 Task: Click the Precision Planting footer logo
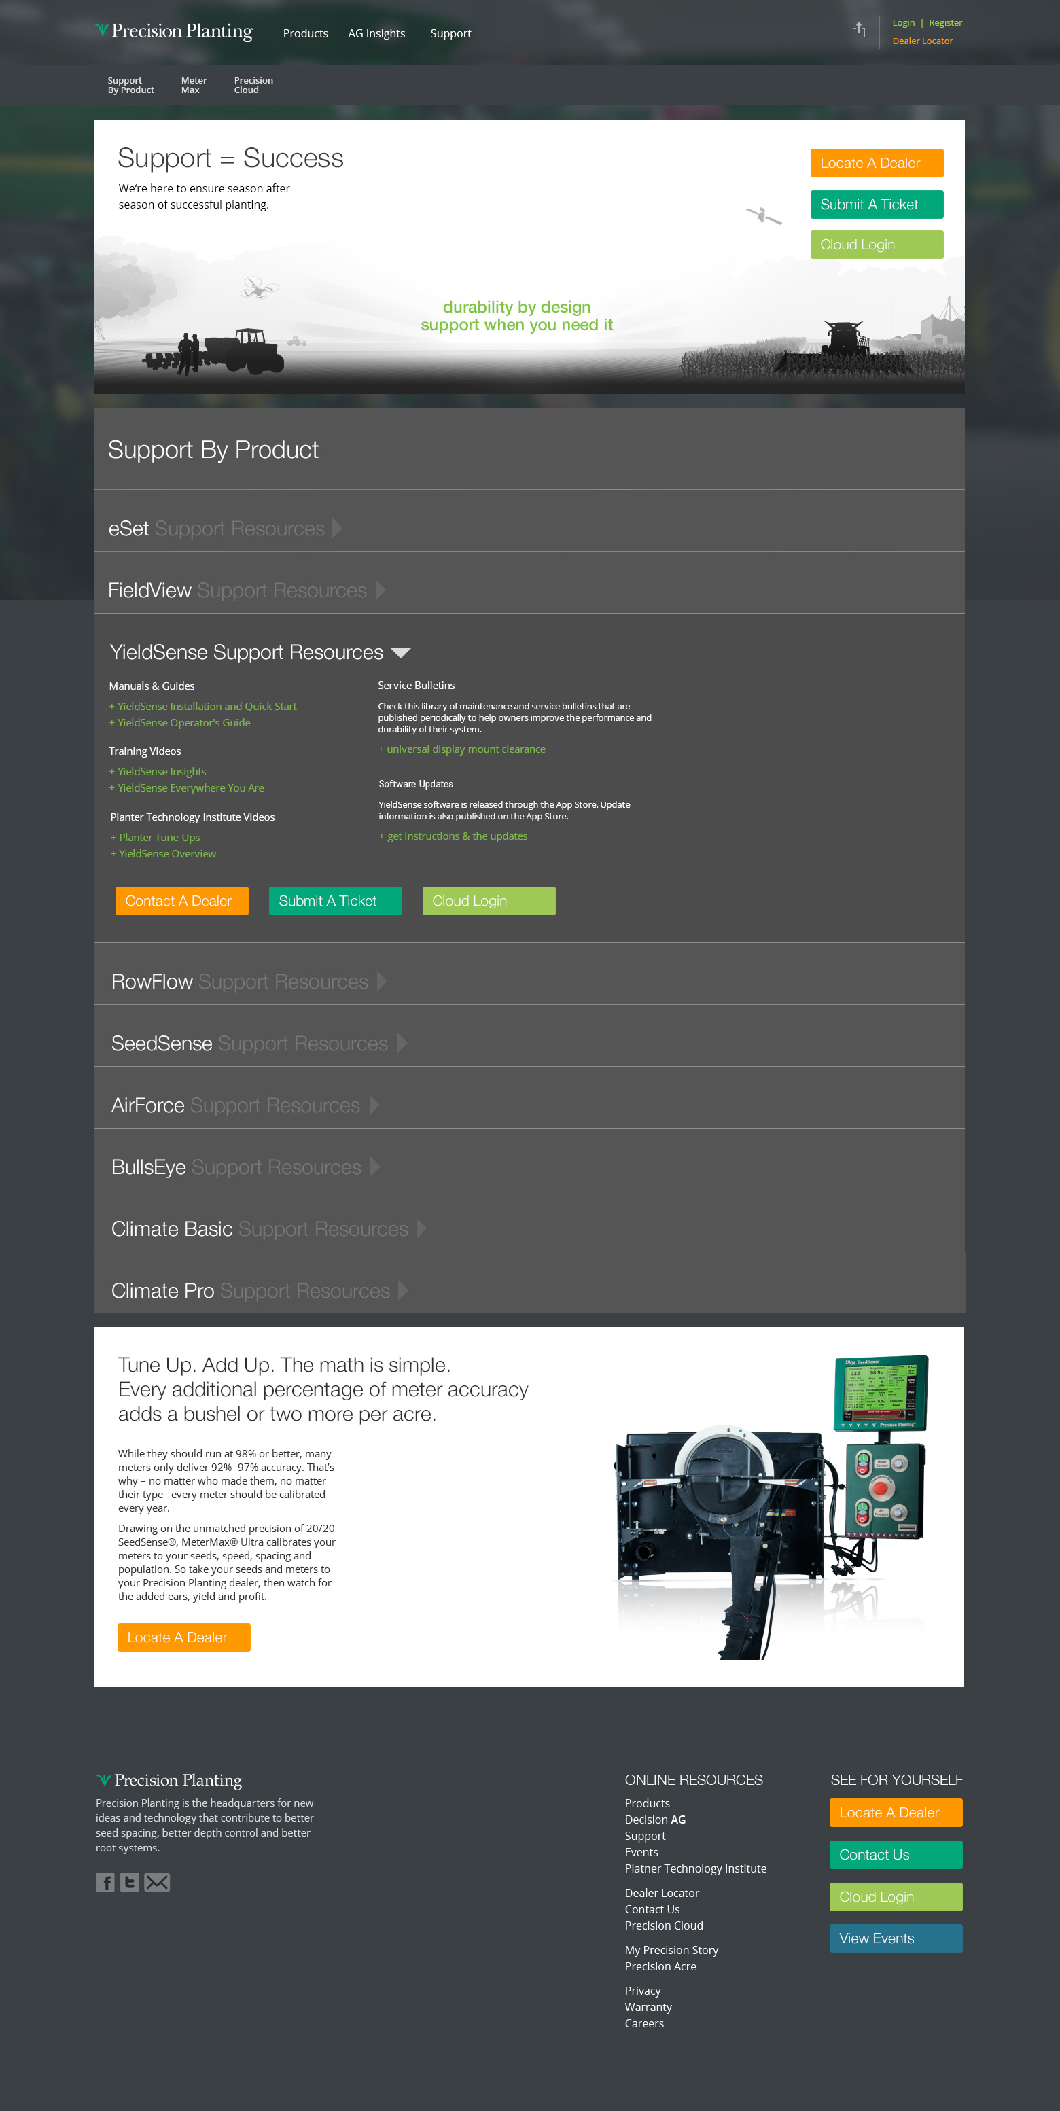click(169, 1779)
